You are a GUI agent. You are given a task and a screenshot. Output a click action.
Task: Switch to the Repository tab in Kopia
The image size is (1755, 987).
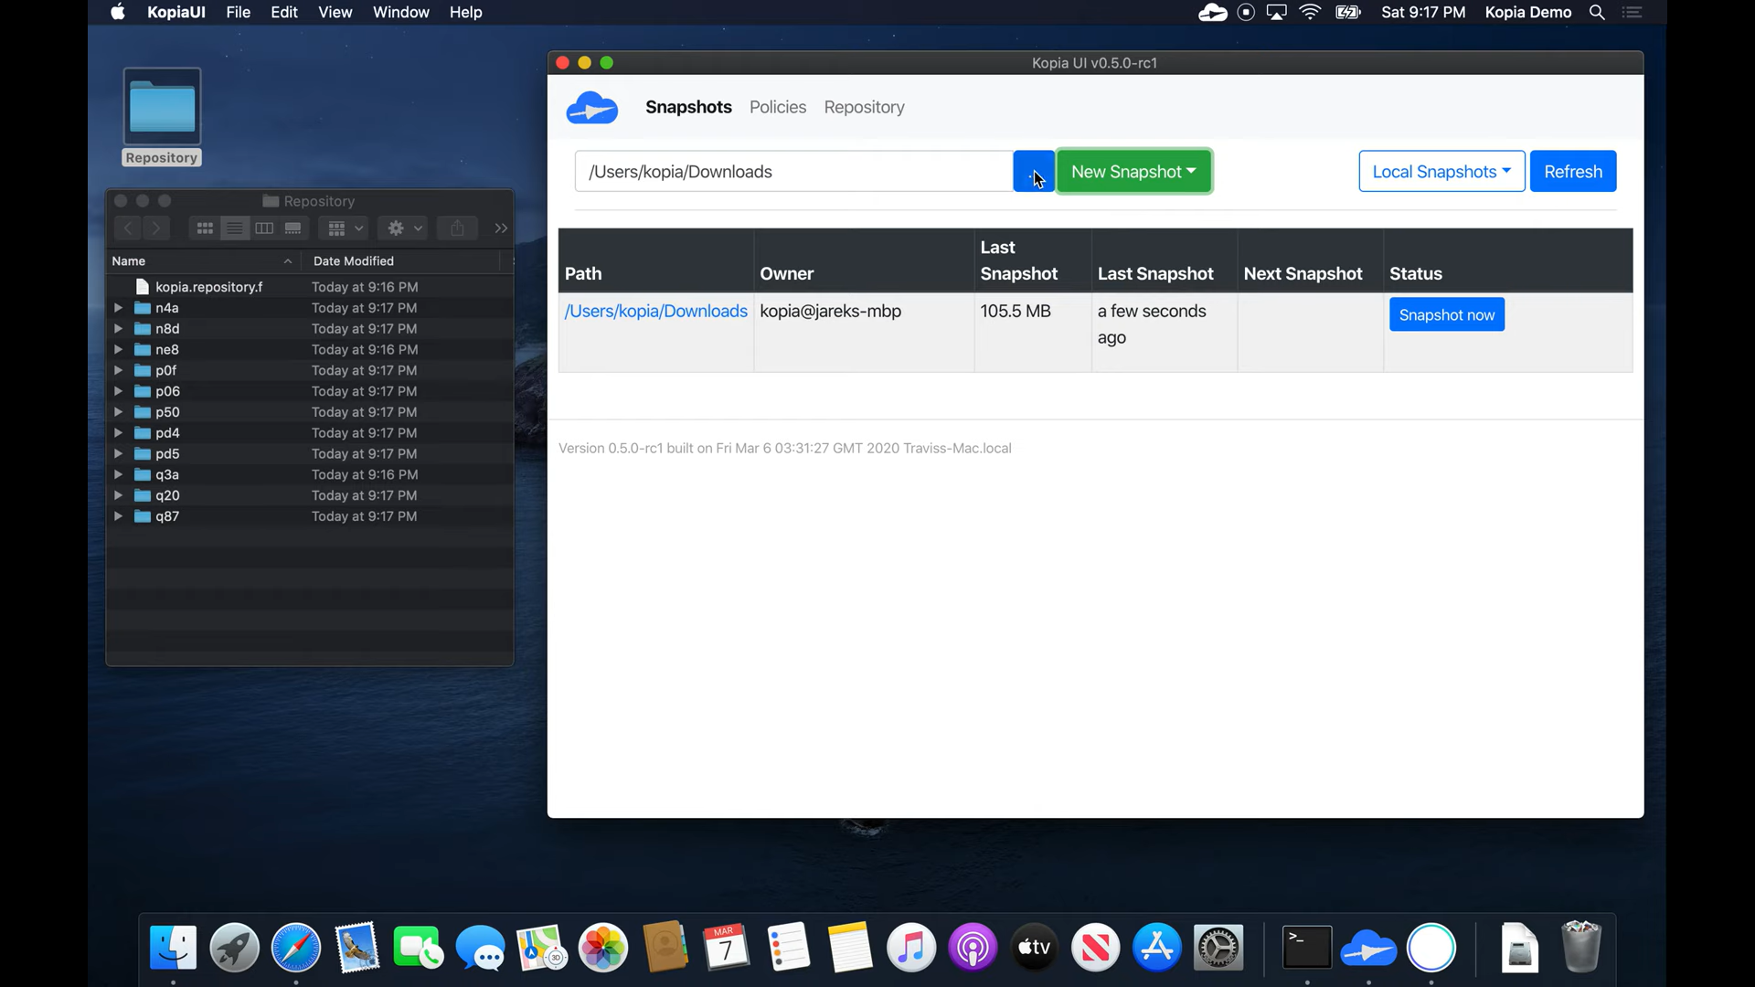tap(864, 108)
